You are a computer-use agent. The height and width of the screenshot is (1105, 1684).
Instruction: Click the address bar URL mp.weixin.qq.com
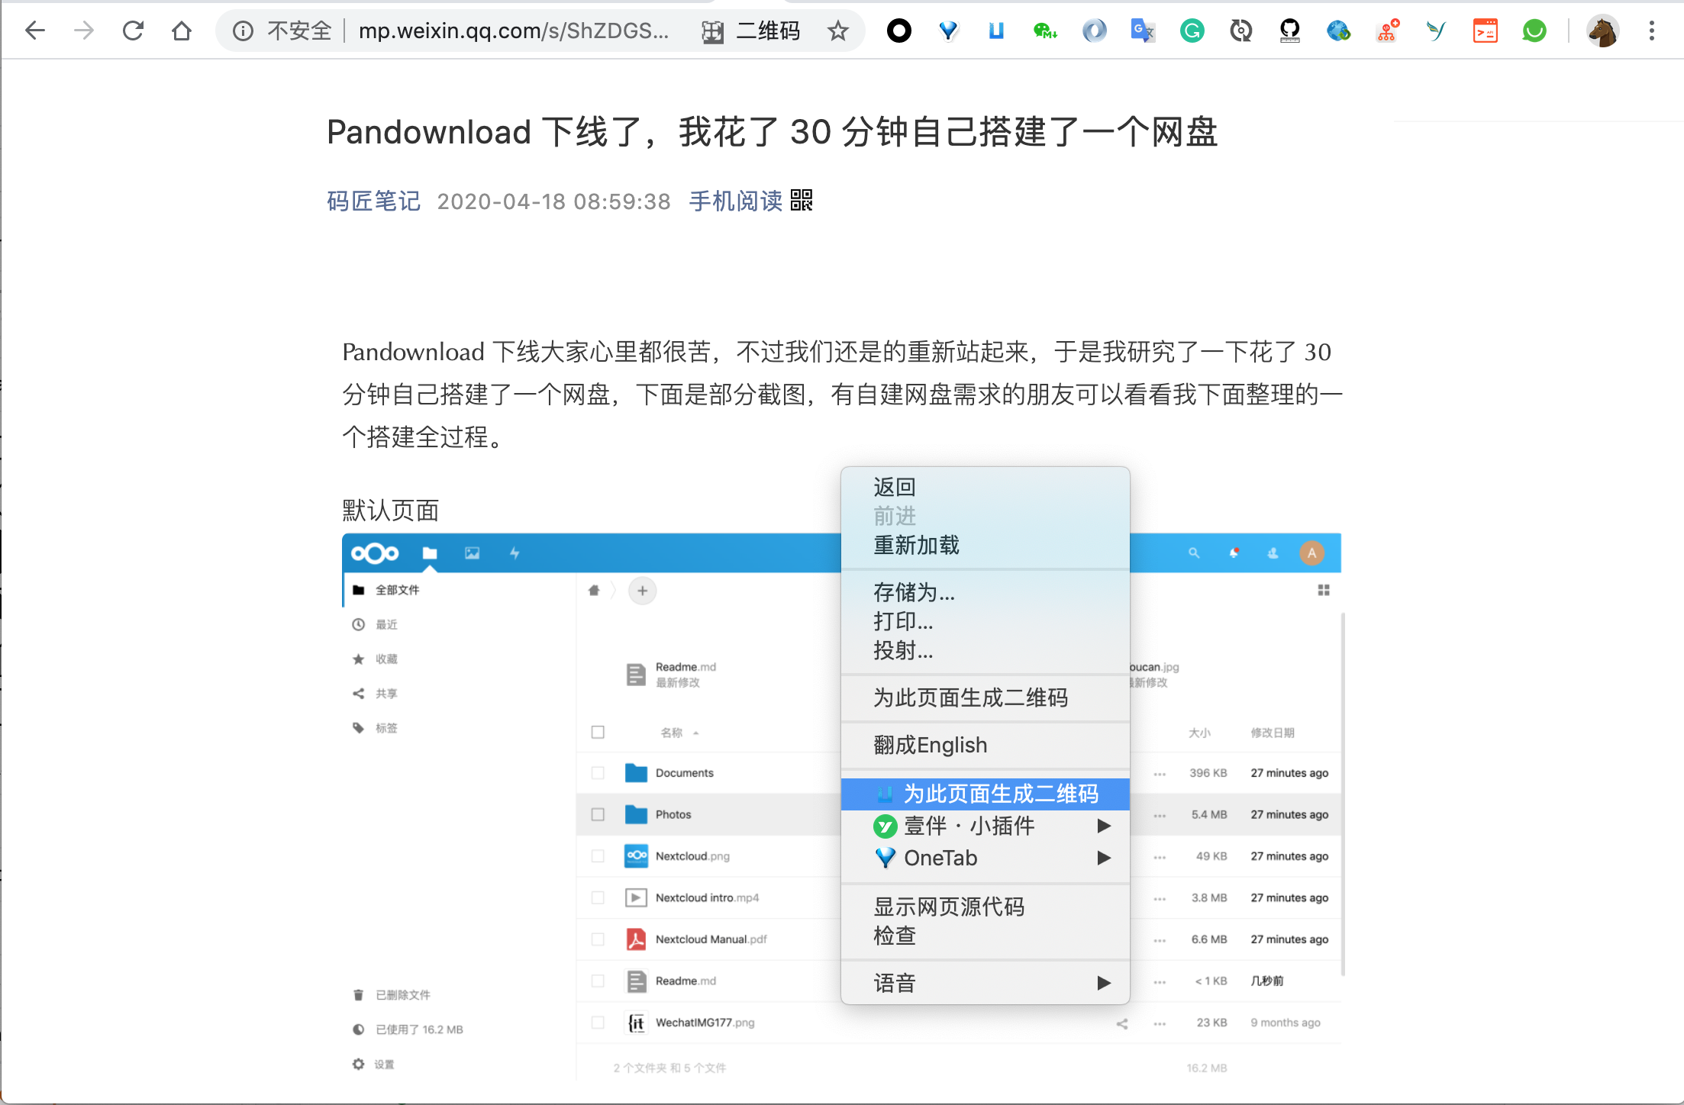[514, 31]
